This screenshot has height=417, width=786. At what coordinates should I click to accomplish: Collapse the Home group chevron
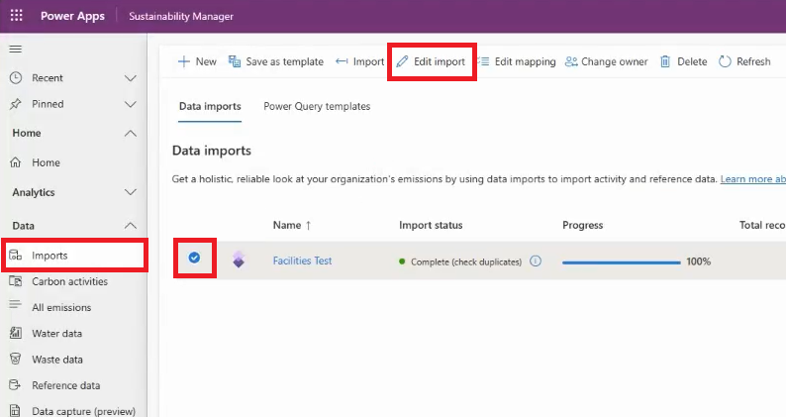131,133
